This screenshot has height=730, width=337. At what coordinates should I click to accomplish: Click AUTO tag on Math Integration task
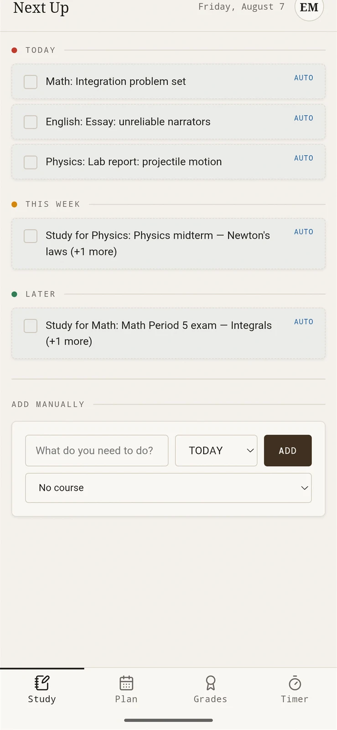[x=304, y=78]
